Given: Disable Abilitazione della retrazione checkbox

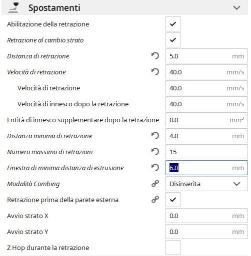Looking at the screenshot, I should 173,24.
